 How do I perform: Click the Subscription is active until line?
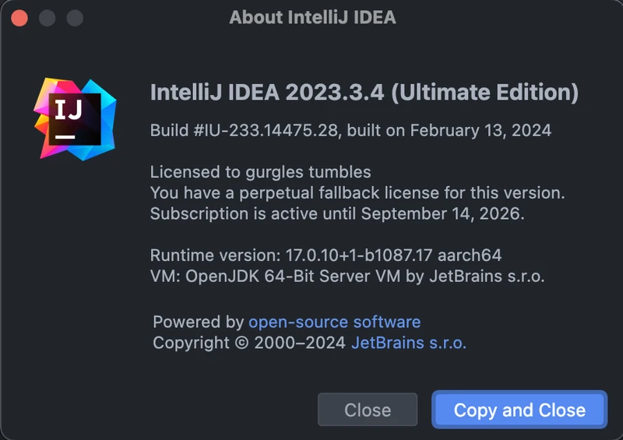336,213
